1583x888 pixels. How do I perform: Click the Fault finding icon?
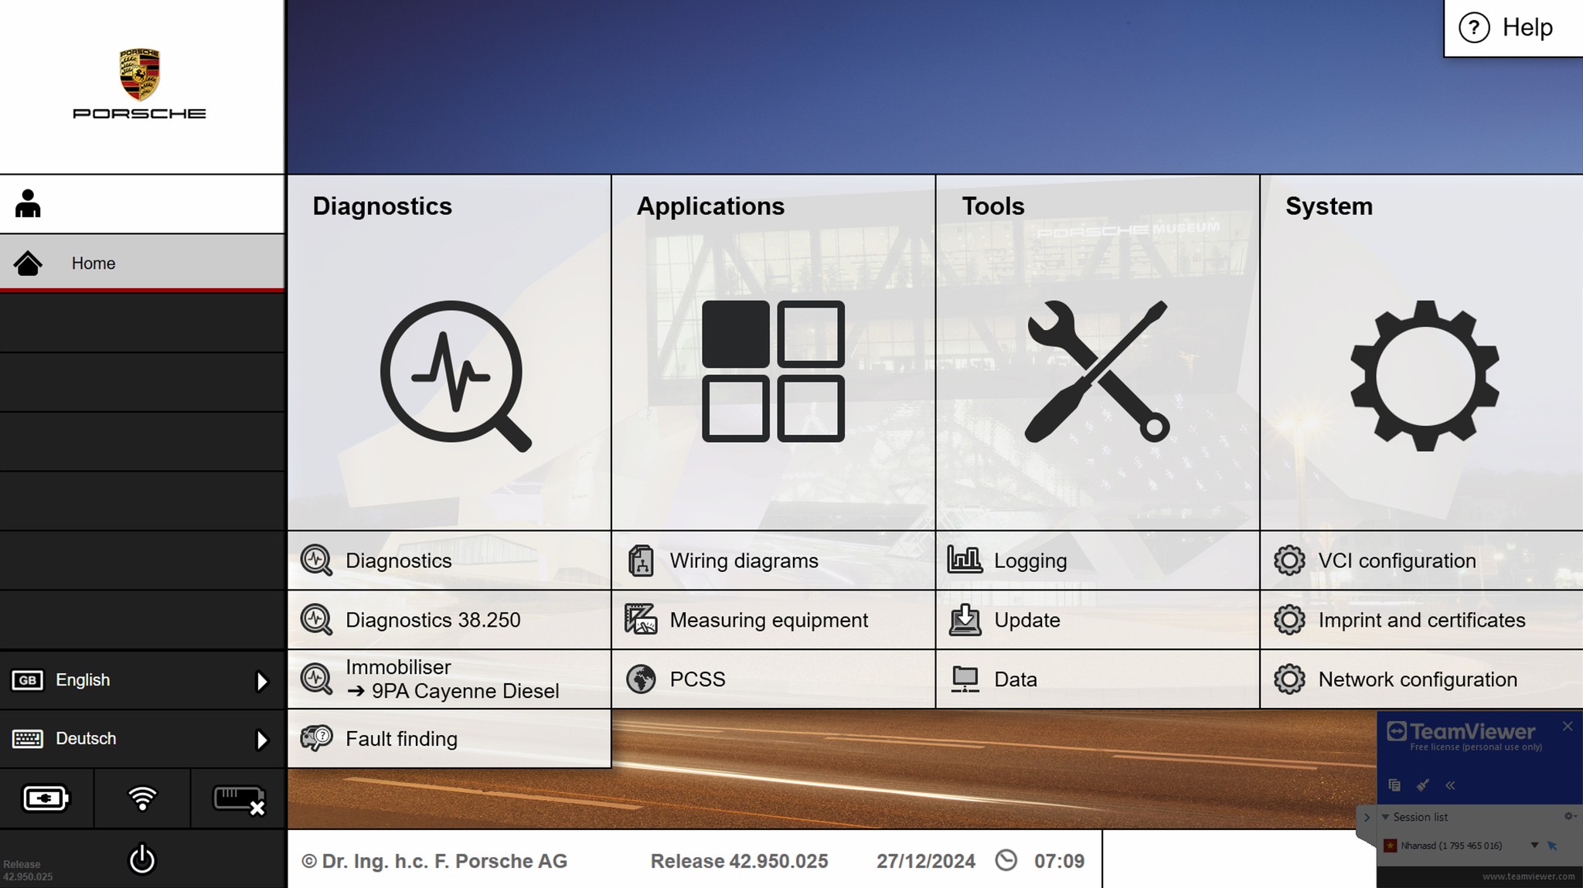tap(316, 738)
